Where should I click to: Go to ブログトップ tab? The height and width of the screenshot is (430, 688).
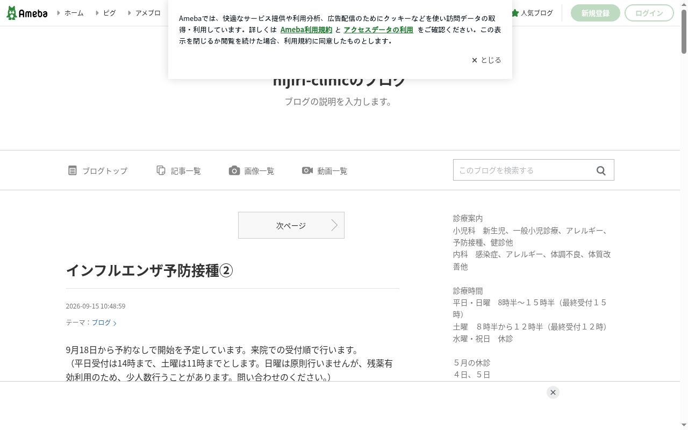[x=98, y=170]
